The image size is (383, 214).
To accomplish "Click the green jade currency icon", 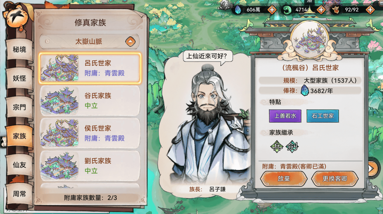I will 288,10.
